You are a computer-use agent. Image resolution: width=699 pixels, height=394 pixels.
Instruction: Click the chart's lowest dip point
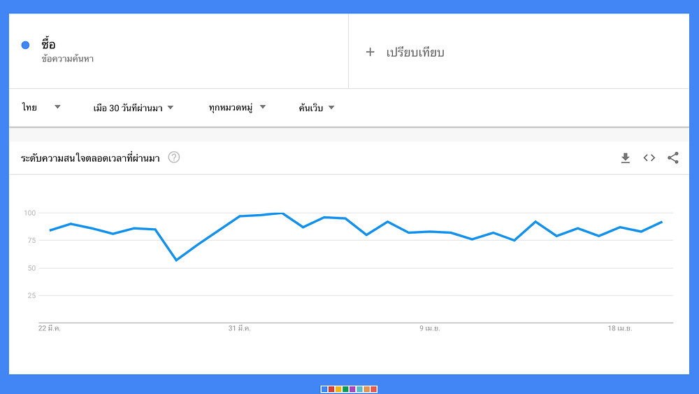click(x=177, y=260)
